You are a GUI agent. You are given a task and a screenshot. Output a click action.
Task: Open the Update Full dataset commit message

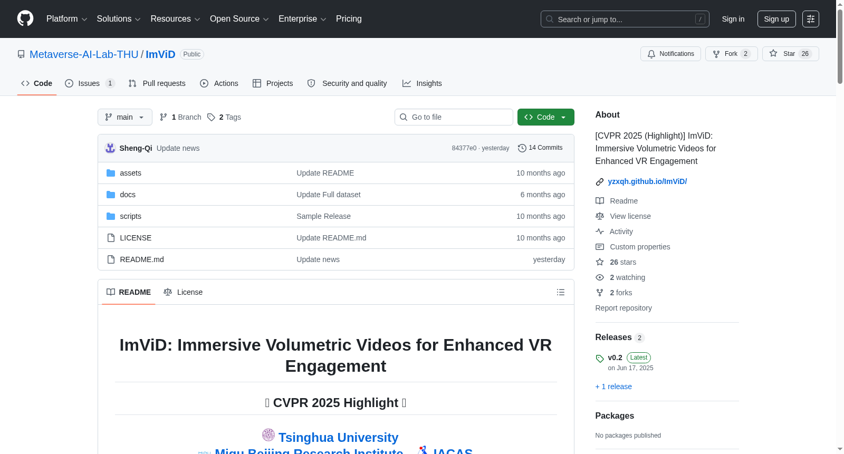pos(329,195)
